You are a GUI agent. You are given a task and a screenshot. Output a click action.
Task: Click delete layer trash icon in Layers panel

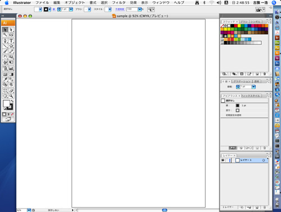pyautogui.click(x=264, y=208)
